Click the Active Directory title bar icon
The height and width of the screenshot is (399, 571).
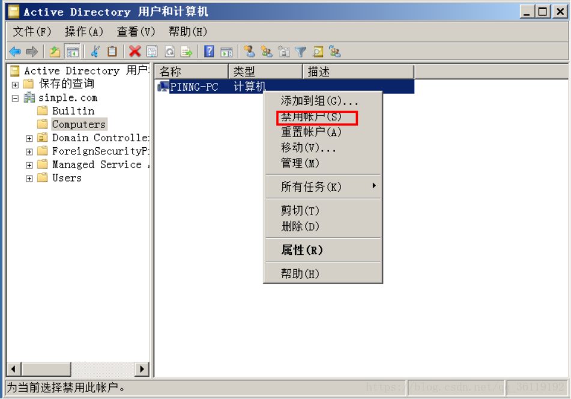coord(14,11)
